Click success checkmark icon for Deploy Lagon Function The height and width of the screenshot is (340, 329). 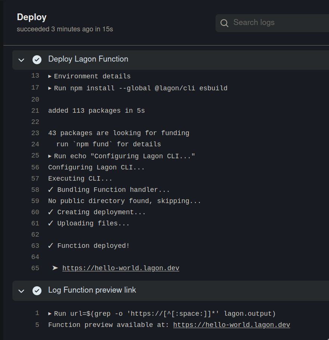pyautogui.click(x=37, y=60)
